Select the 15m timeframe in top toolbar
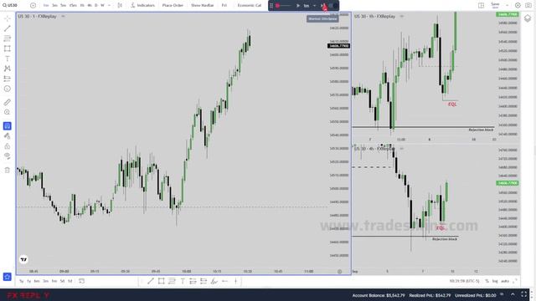The width and height of the screenshot is (536, 301). (73, 6)
